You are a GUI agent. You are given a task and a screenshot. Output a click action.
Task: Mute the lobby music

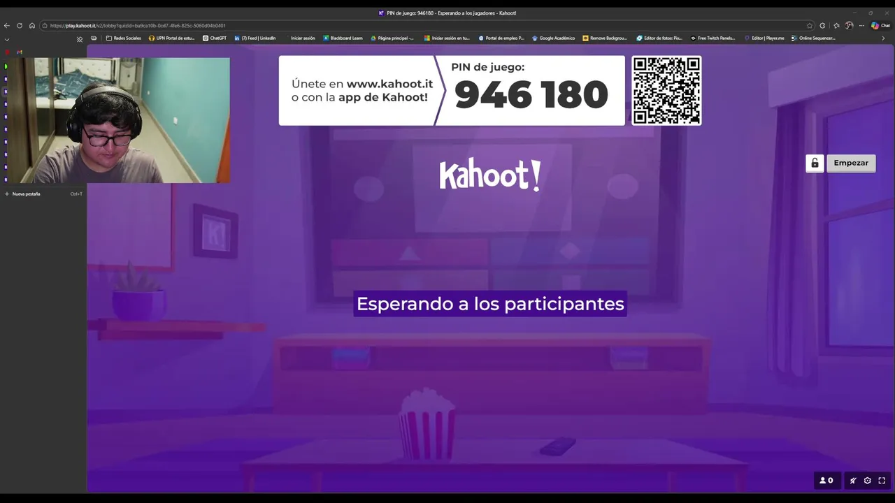point(853,481)
